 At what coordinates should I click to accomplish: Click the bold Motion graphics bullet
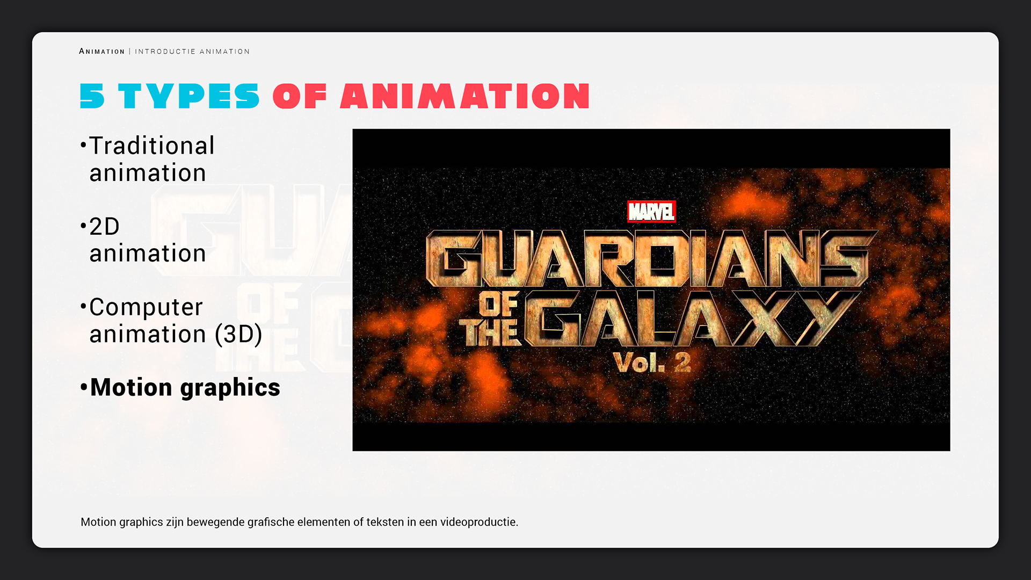coord(185,387)
